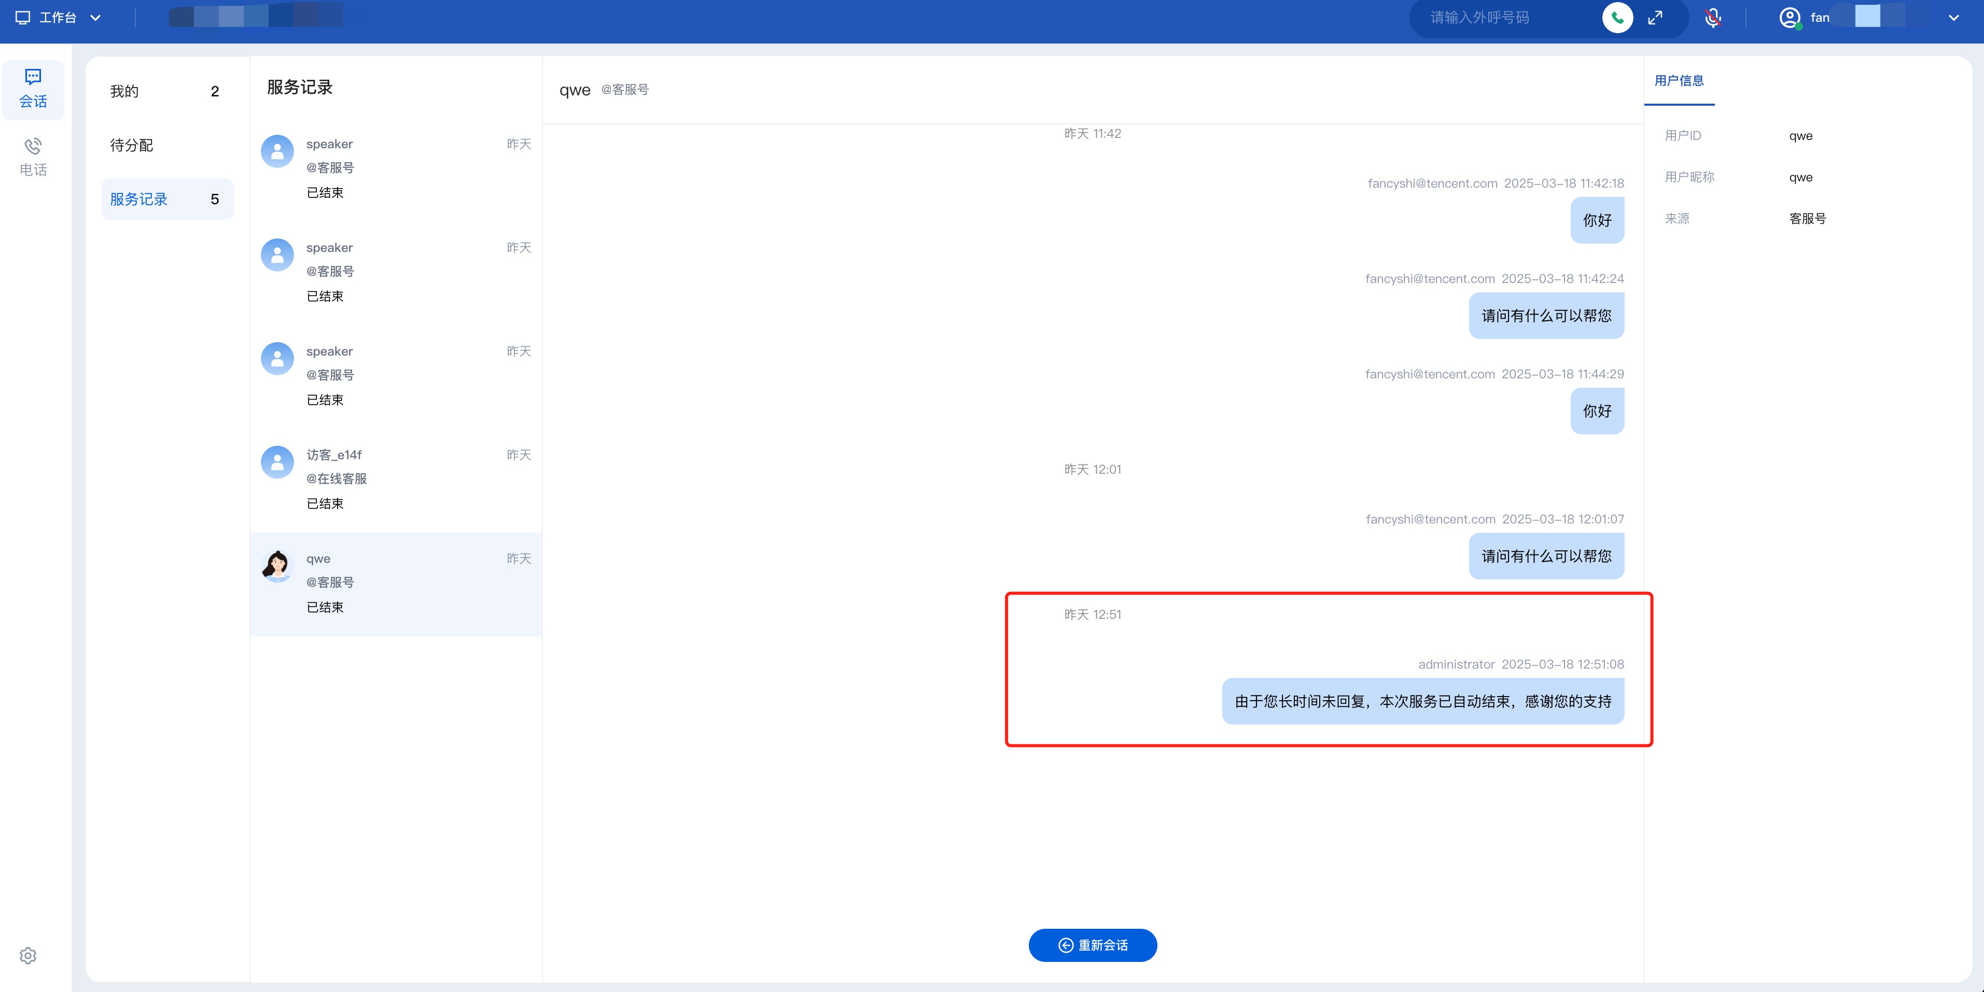Viewport: 1984px width, 992px height.
Task: Open the settings gear in sidebar
Action: [29, 955]
